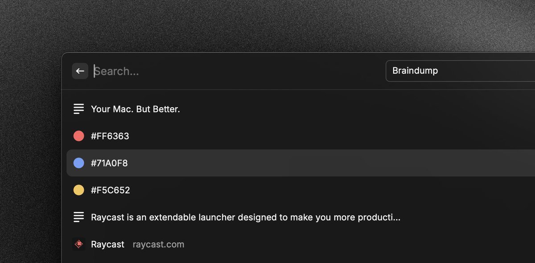Click the blue #71A0F8 color circle
The width and height of the screenshot is (535, 263).
78,163
